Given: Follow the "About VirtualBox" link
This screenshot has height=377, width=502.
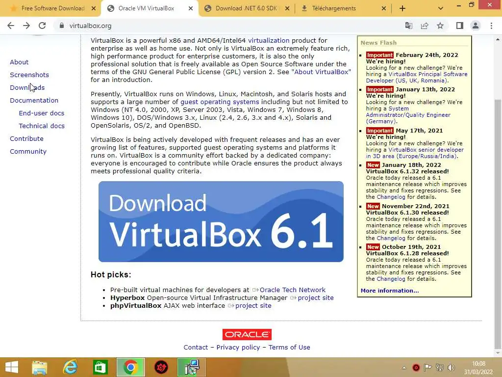Looking at the screenshot, I should (321, 72).
